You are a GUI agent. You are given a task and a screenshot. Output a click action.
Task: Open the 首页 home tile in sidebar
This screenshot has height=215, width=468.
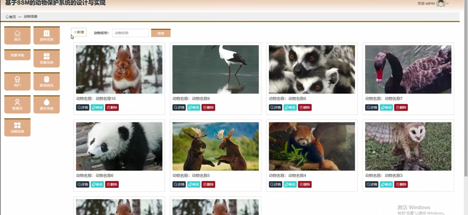(17, 35)
